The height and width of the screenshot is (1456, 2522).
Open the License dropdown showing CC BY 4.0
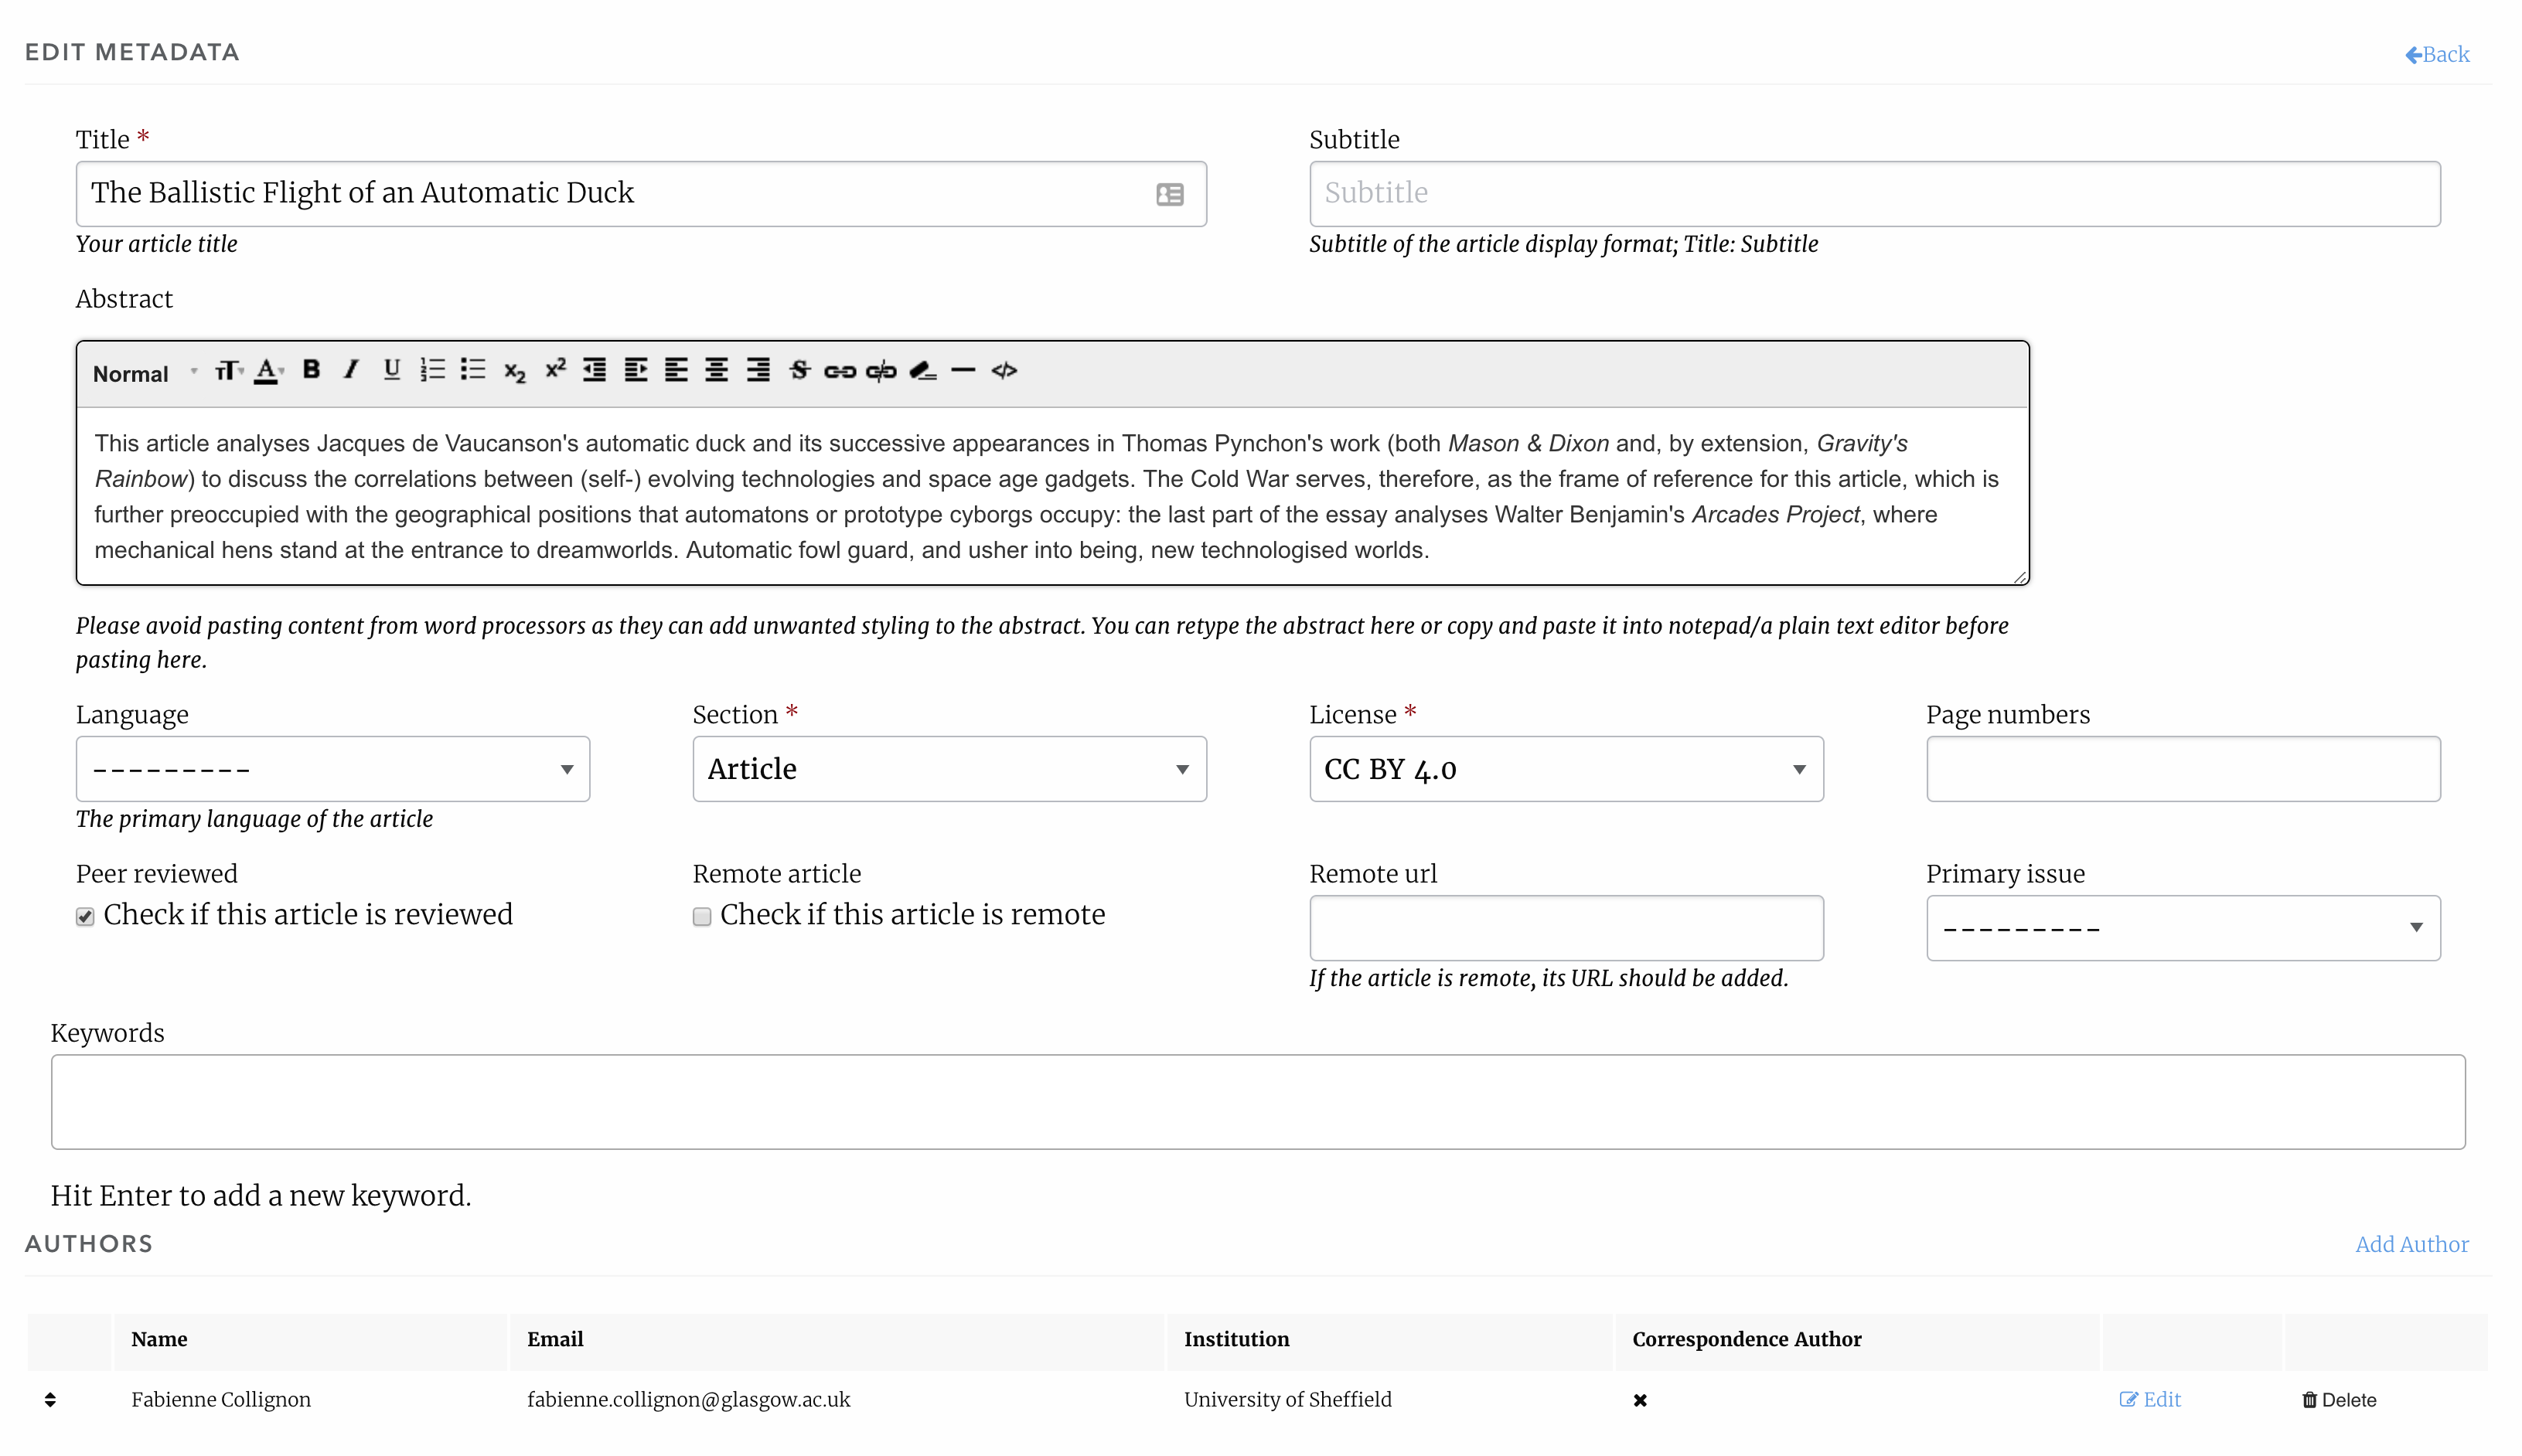point(1566,769)
